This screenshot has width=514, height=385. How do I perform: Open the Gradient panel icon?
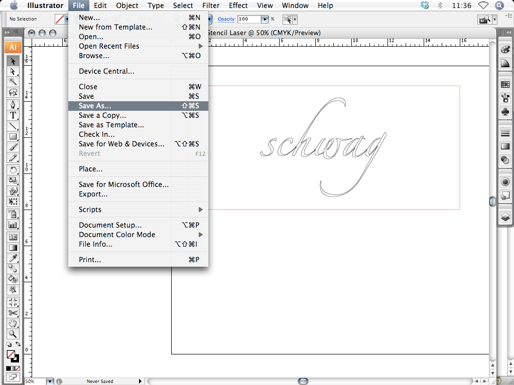(505, 146)
